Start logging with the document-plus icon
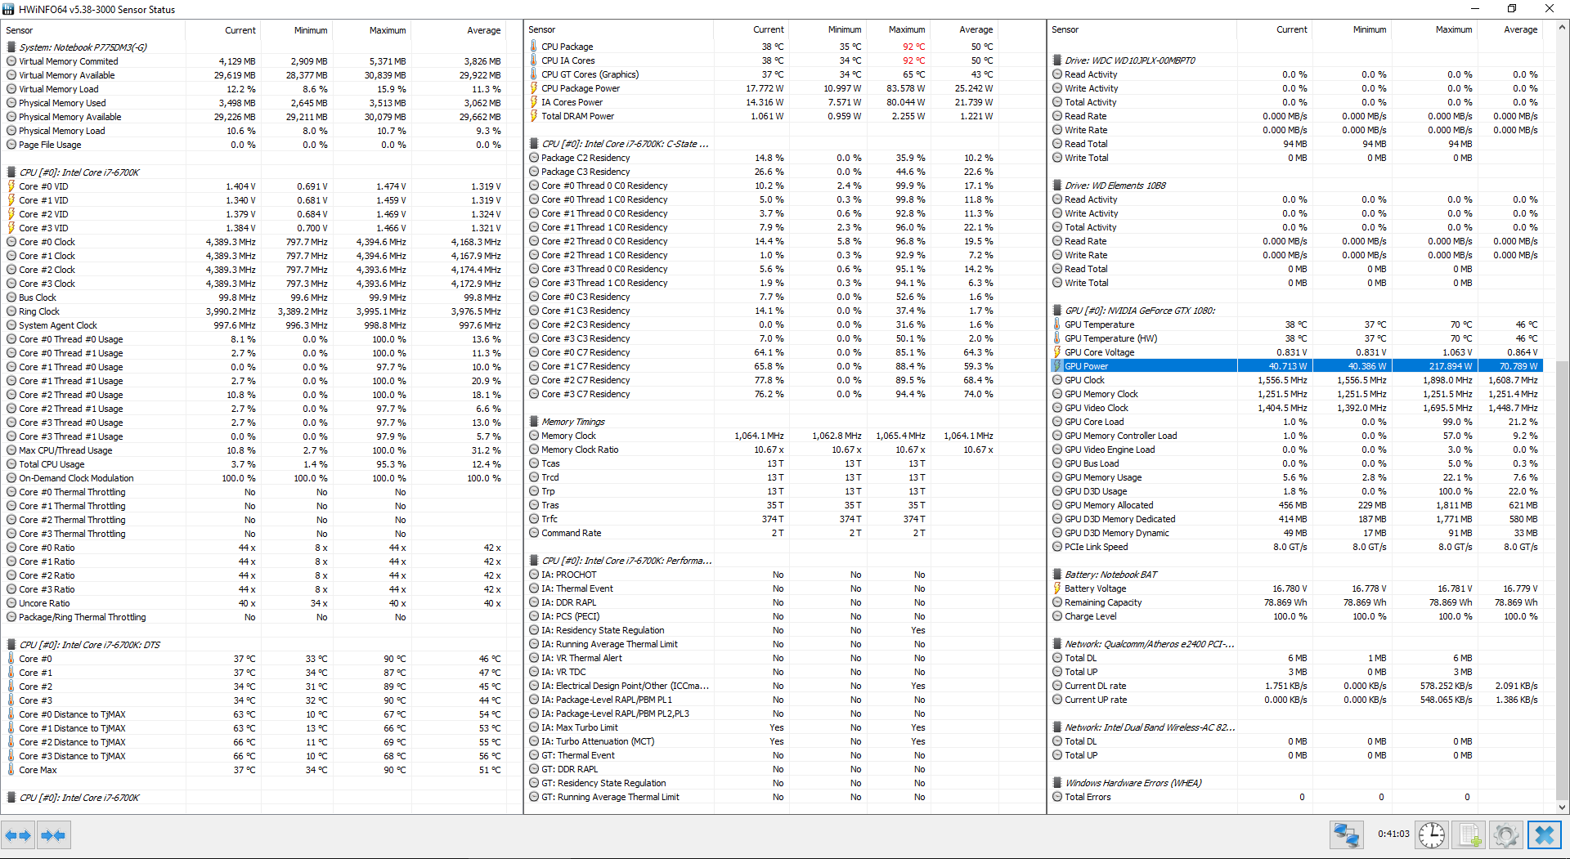1570x859 pixels. tap(1469, 835)
